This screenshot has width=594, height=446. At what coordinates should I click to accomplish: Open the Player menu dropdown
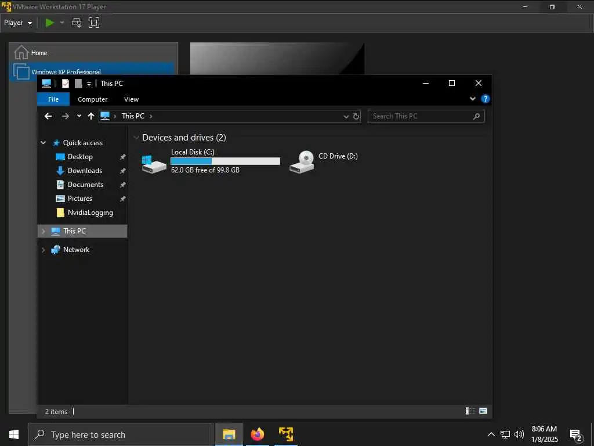(18, 23)
